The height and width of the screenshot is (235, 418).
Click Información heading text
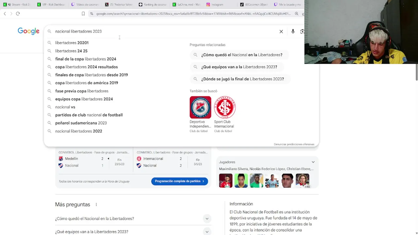(x=241, y=204)
